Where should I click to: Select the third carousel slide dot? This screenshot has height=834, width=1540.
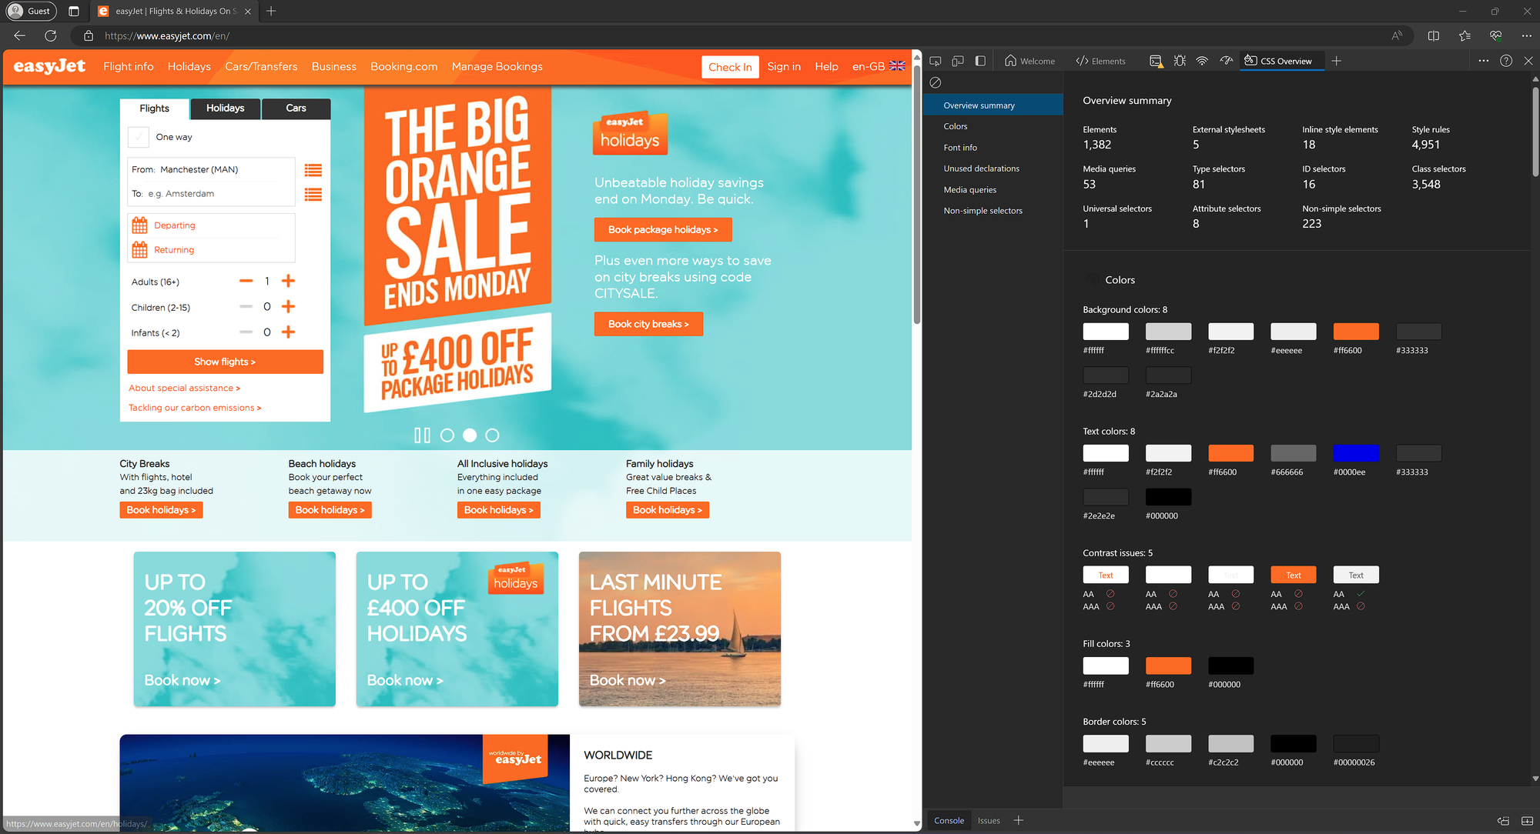(492, 435)
